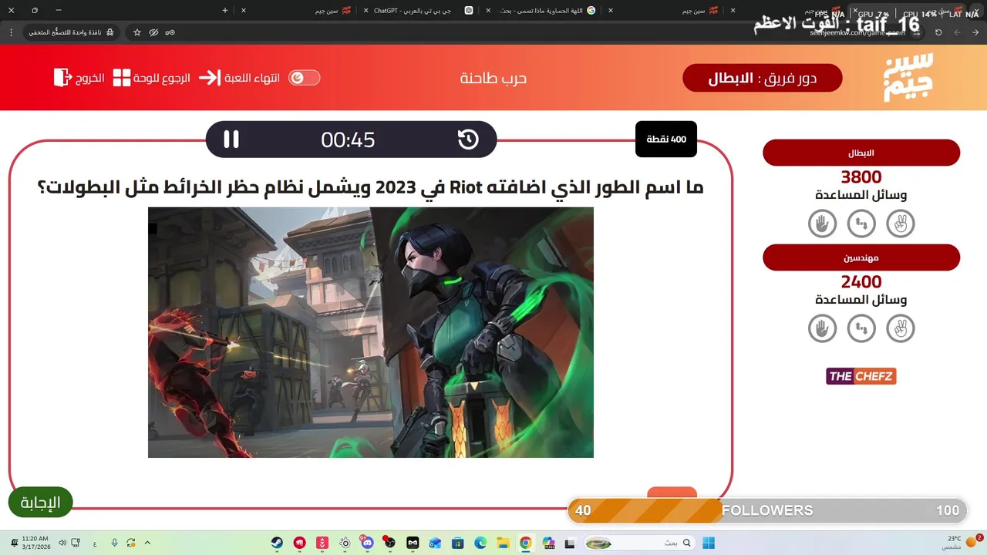
Task: Reload the page in the browser toolbar
Action: point(938,32)
